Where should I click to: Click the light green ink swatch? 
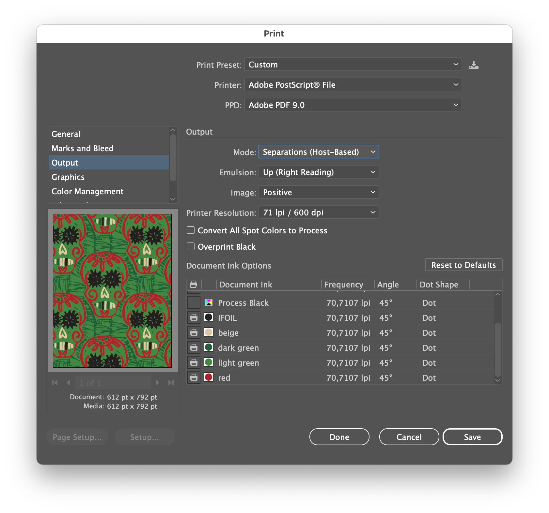(209, 362)
